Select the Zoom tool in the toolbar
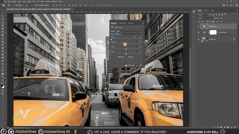This screenshot has width=239, height=134. (3, 77)
